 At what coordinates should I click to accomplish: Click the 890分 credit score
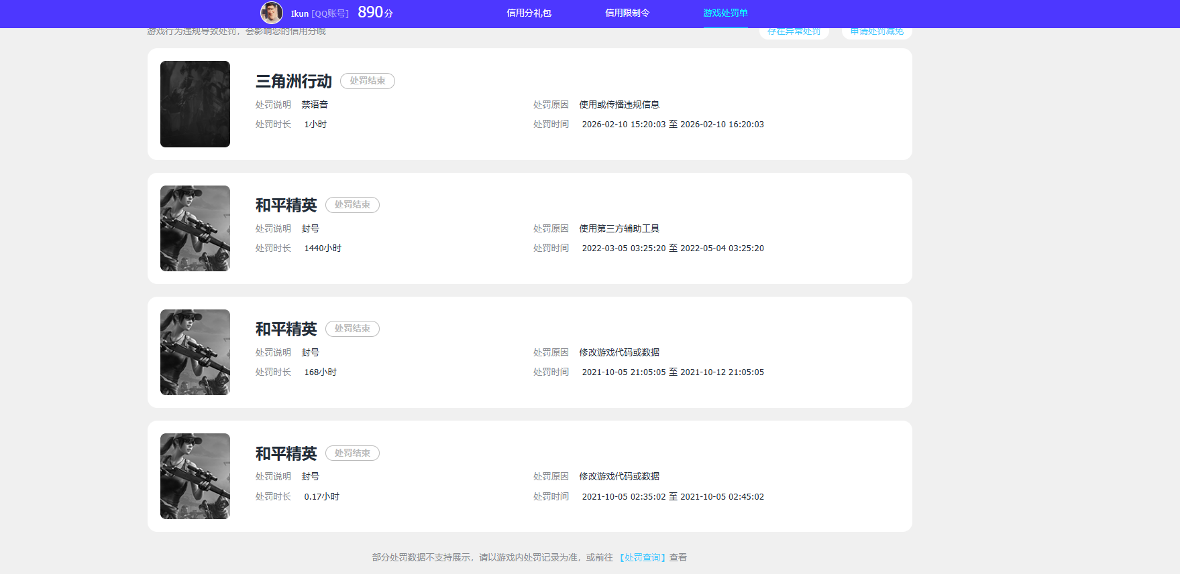point(376,12)
